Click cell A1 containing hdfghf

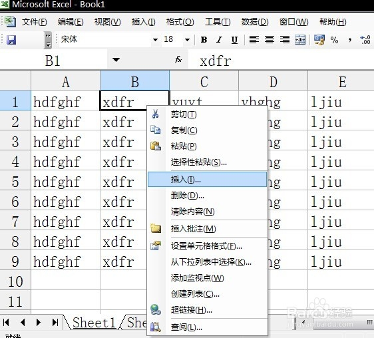click(x=66, y=100)
